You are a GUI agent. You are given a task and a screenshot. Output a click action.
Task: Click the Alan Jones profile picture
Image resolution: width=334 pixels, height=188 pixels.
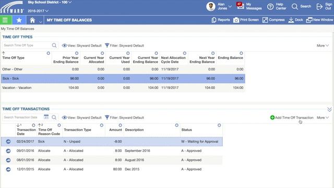click(211, 7)
